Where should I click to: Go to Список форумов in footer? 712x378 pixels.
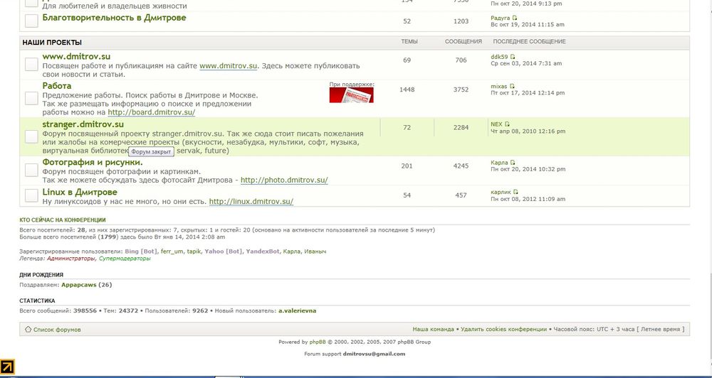pyautogui.click(x=57, y=330)
